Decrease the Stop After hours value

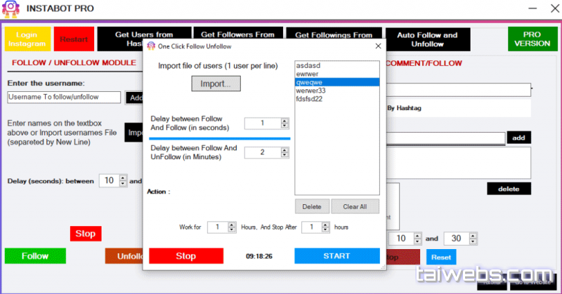(x=326, y=229)
